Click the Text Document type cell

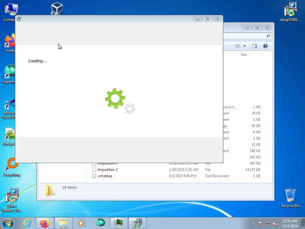pos(217,176)
